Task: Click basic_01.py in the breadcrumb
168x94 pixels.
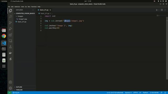Action: click(45, 14)
